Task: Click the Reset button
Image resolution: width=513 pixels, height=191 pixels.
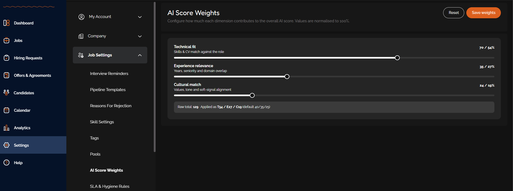Action: pos(454,13)
